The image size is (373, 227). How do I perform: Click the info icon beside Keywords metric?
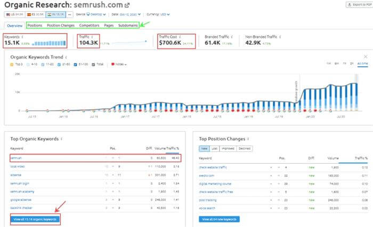click(x=22, y=37)
